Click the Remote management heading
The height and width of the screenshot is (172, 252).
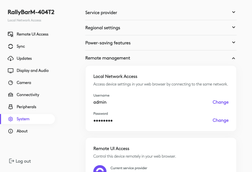(x=108, y=58)
